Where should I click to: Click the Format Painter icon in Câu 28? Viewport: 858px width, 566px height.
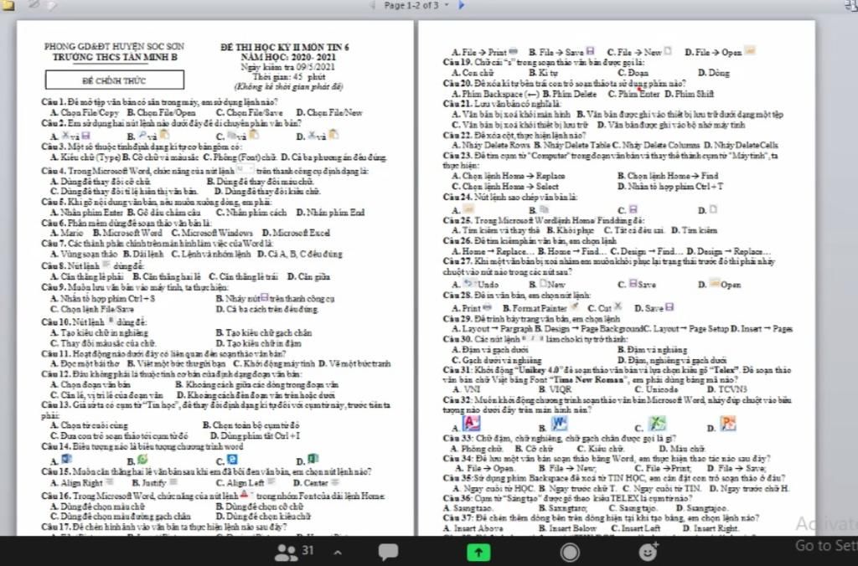click(574, 306)
